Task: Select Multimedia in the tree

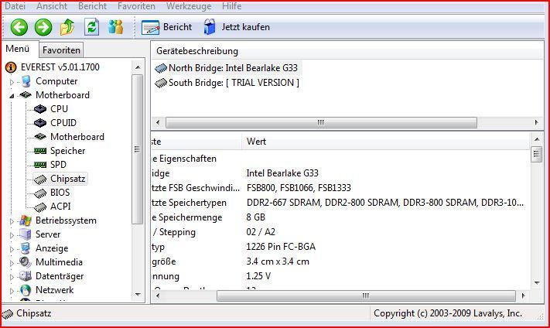Action: click(59, 262)
